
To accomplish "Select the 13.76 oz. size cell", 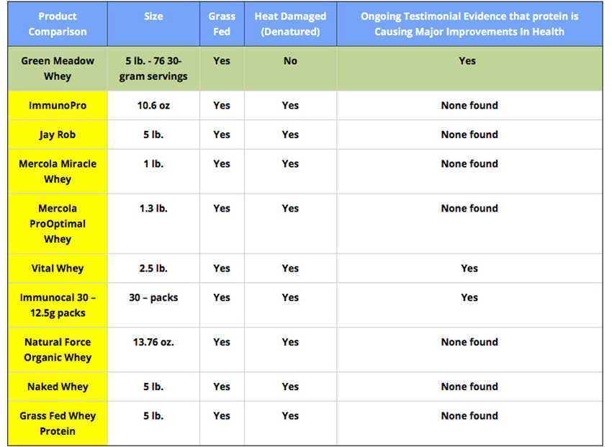I will pyautogui.click(x=153, y=350).
